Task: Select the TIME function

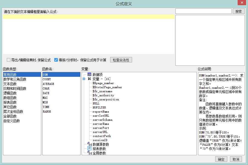Action: tap(61, 107)
